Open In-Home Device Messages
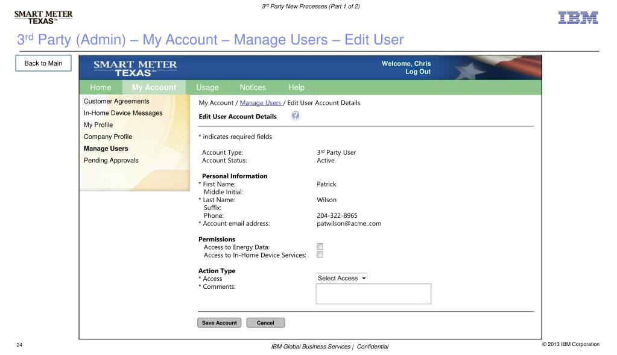This screenshot has height=355, width=617. pyautogui.click(x=123, y=113)
